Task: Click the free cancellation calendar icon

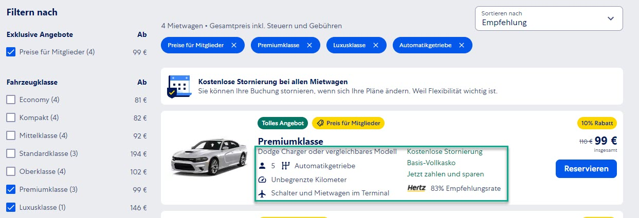Action: (x=179, y=86)
